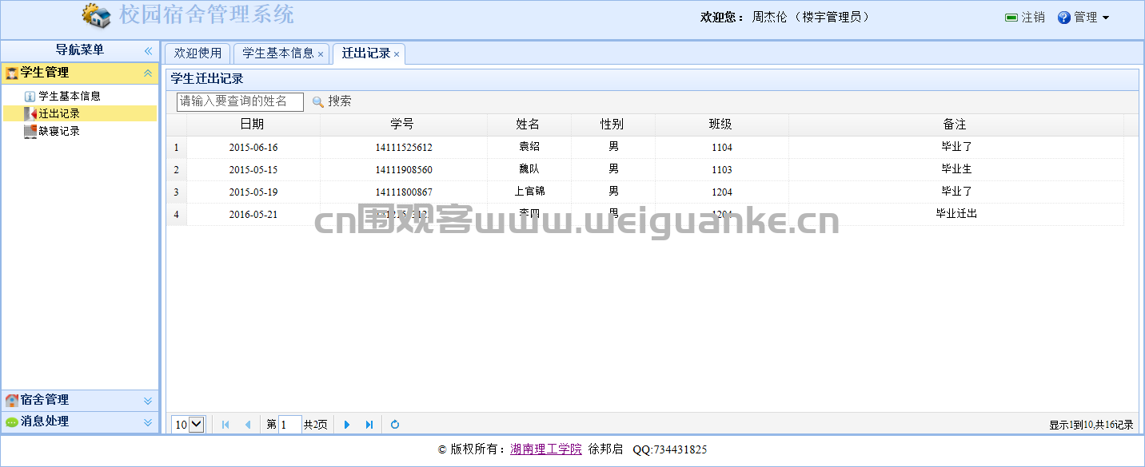Image resolution: width=1145 pixels, height=467 pixels.
Task: Click the blue help icon beside 管理
Action: tap(1064, 18)
